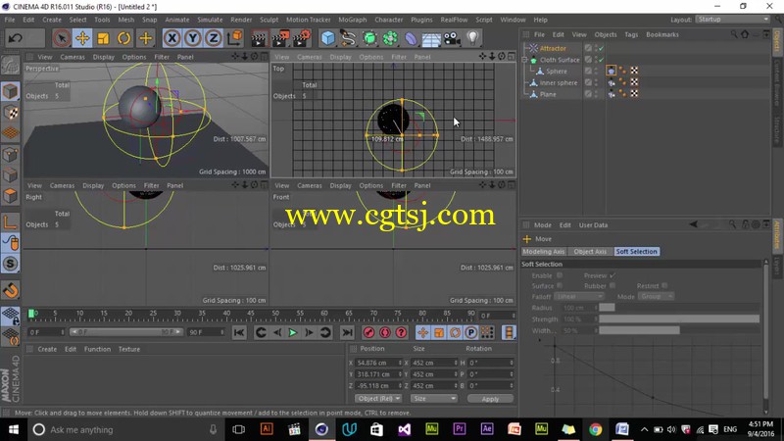The image size is (784, 441).
Task: Open the Sculpt menu
Action: (269, 20)
